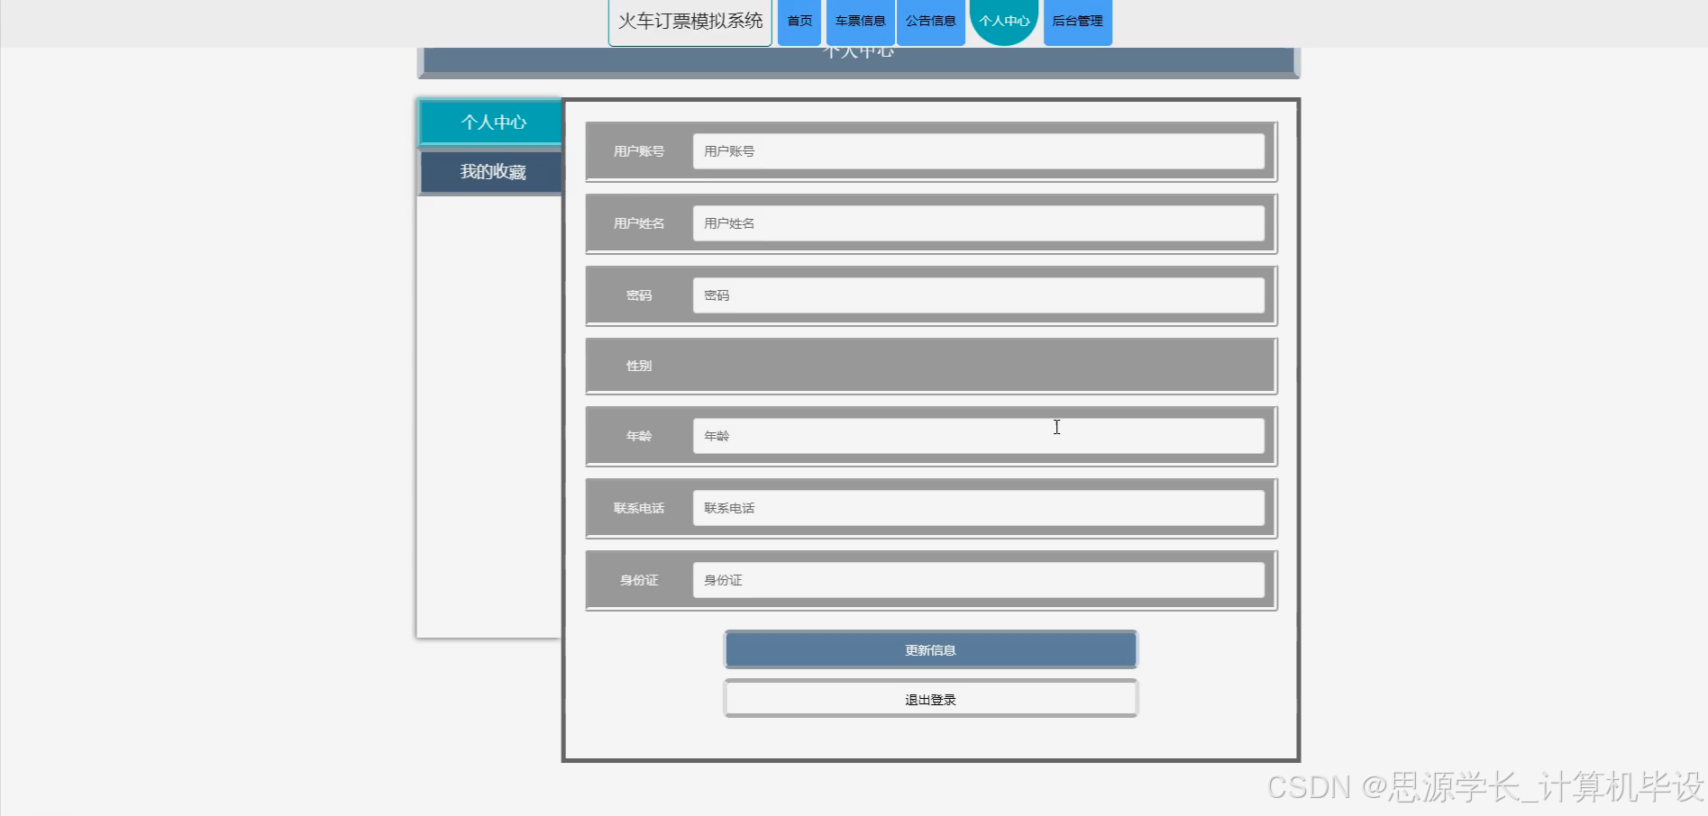Open the 首页 navigation menu item
Viewport: 1708px width, 816px height.
799,20
